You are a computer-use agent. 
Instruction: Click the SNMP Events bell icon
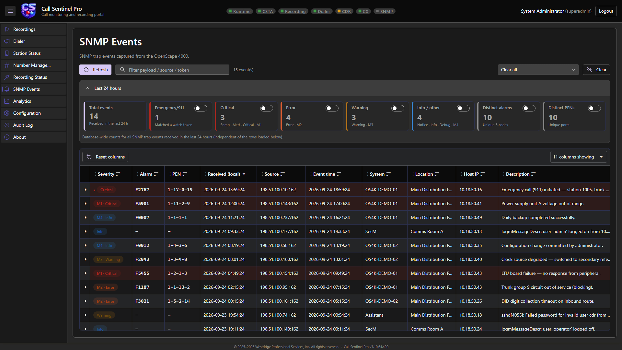[7, 89]
